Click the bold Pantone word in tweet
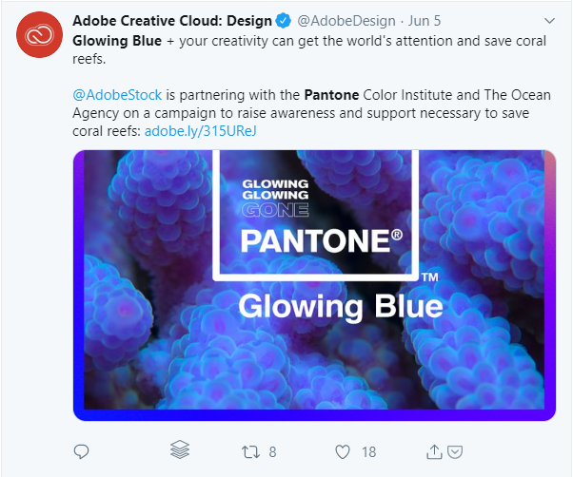This screenshot has width=573, height=477. [332, 95]
